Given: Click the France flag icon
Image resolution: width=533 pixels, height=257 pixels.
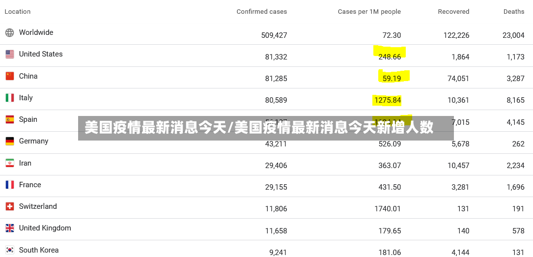Looking at the screenshot, I should [9, 185].
